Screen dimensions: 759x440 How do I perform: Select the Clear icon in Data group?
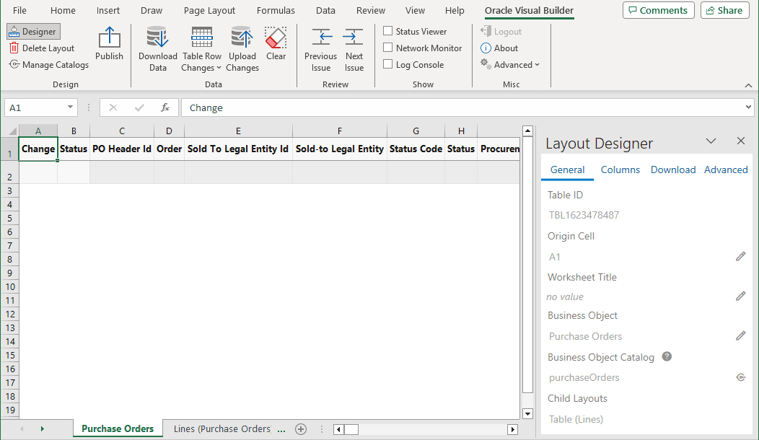[x=276, y=41]
